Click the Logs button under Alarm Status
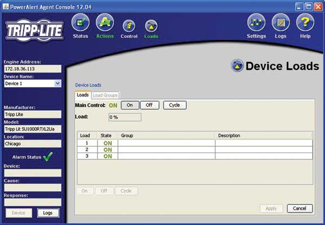The width and height of the screenshot is (325, 225). click(x=48, y=213)
